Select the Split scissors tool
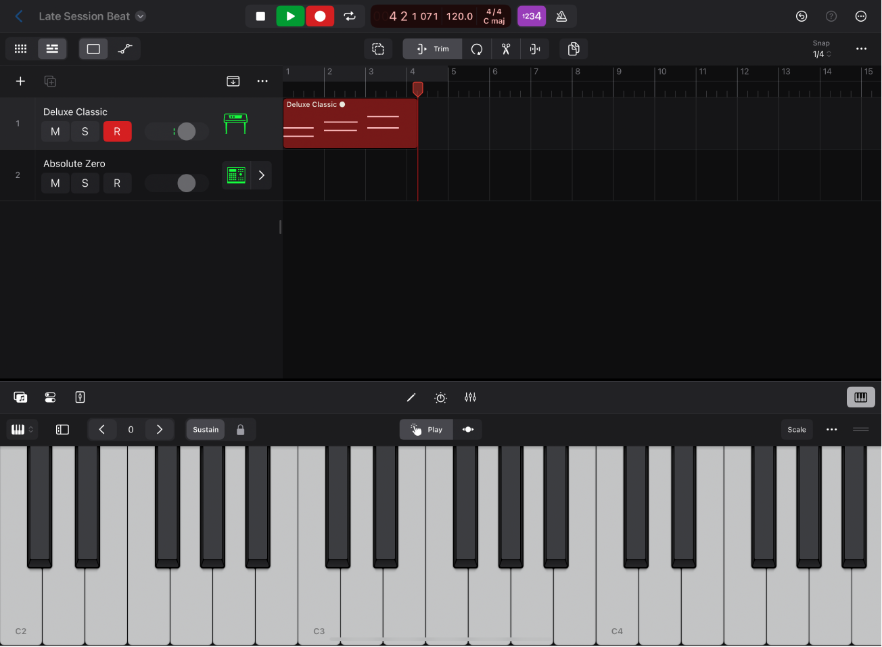 click(x=505, y=48)
